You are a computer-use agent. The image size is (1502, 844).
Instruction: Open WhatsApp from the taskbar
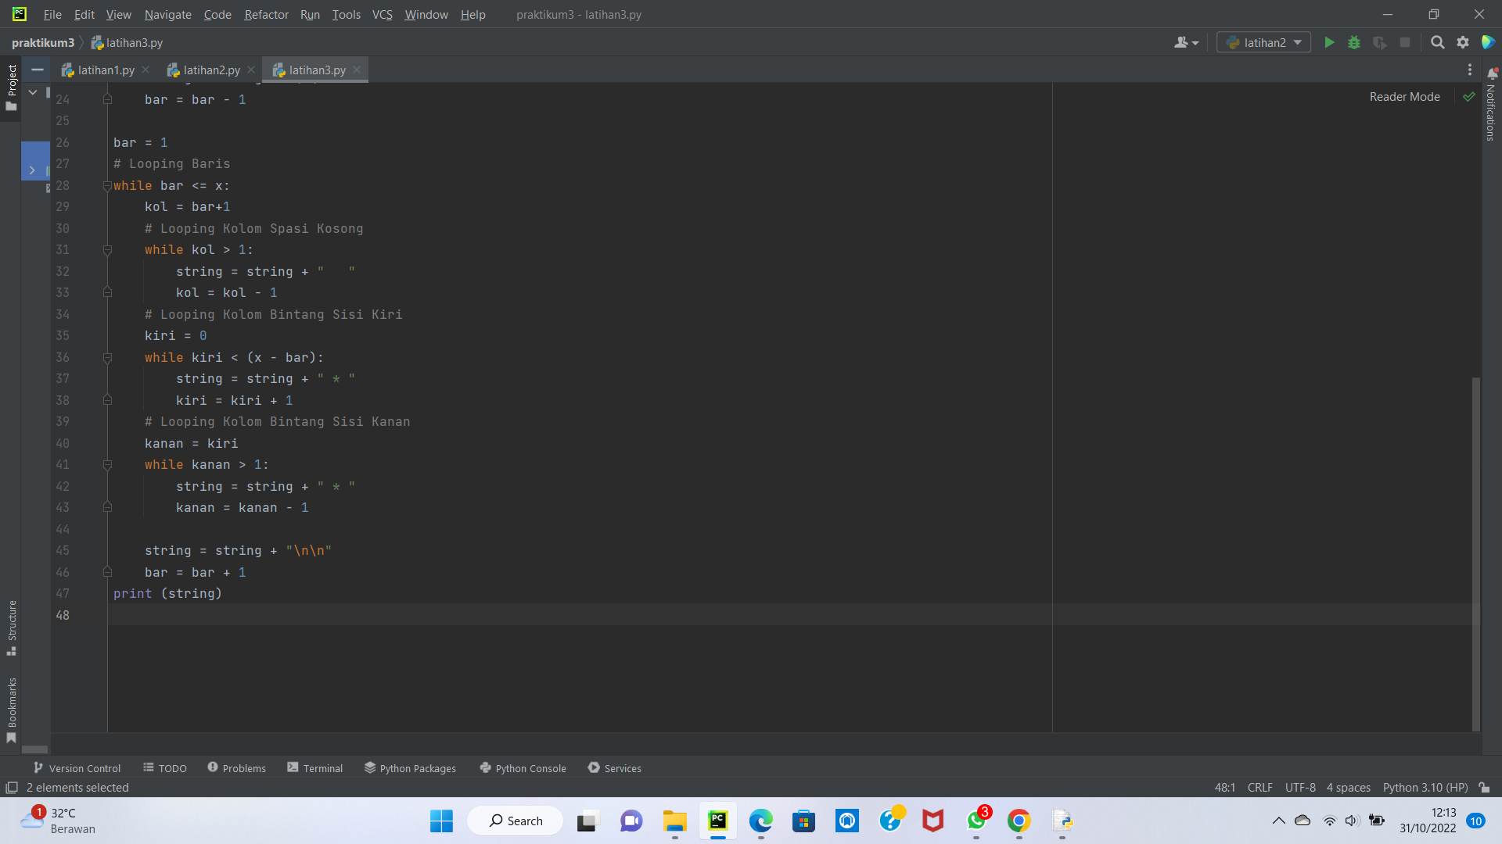(976, 822)
